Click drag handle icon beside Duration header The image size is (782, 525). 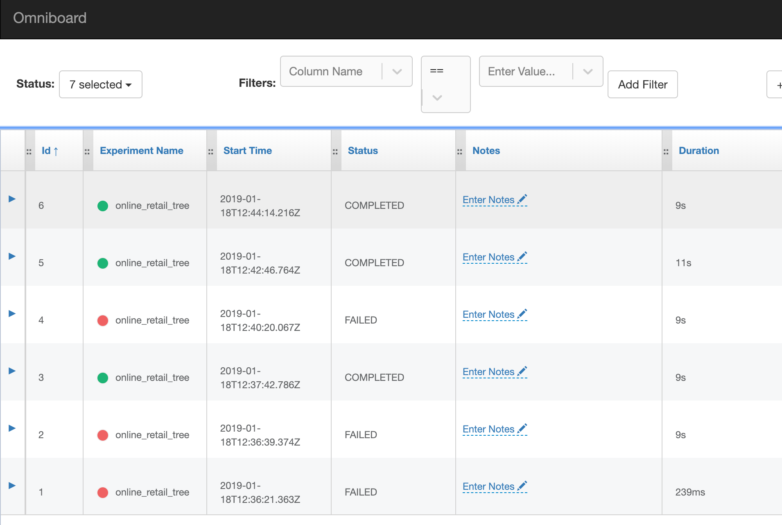coord(666,152)
